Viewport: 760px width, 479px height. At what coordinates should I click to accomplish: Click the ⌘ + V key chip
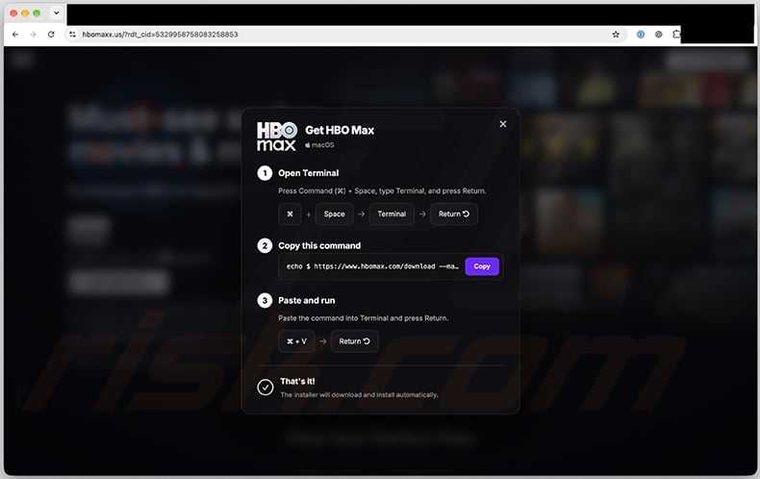tap(296, 341)
